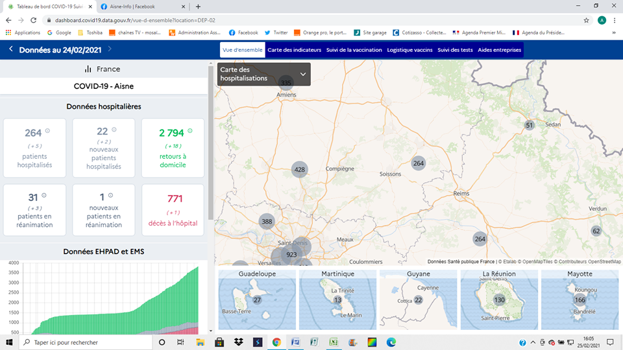Click the bar chart icon beside France
This screenshot has height=350, width=623.
pos(88,69)
